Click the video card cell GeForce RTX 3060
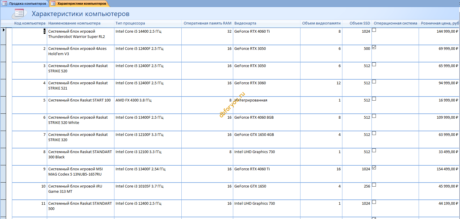Viewport: 460px width, 219px height. [267, 88]
